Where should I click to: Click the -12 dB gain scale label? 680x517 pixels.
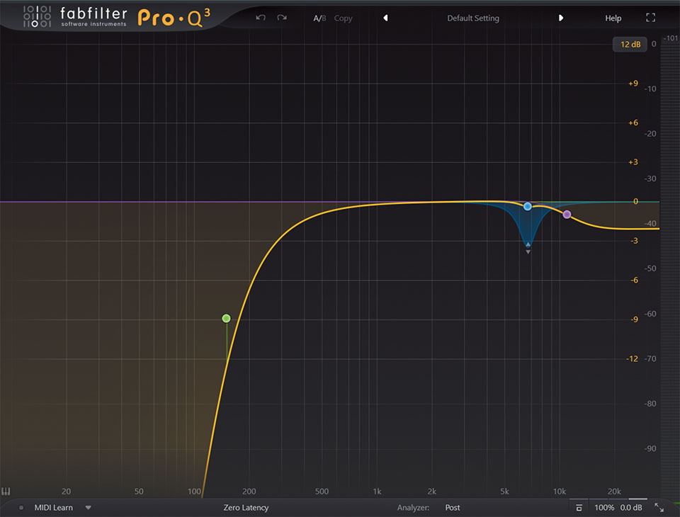point(632,358)
